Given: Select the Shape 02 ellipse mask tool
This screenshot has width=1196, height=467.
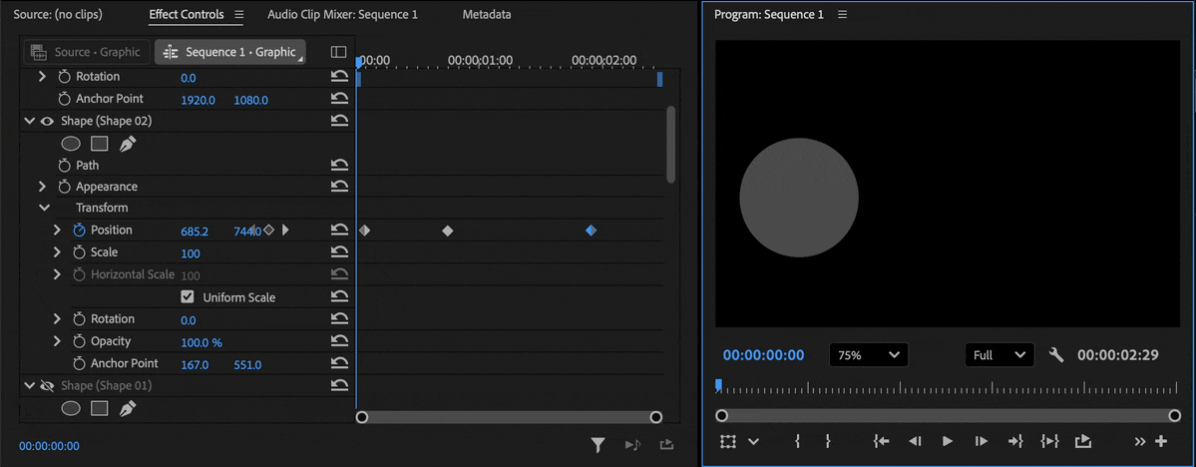Looking at the screenshot, I should [71, 144].
